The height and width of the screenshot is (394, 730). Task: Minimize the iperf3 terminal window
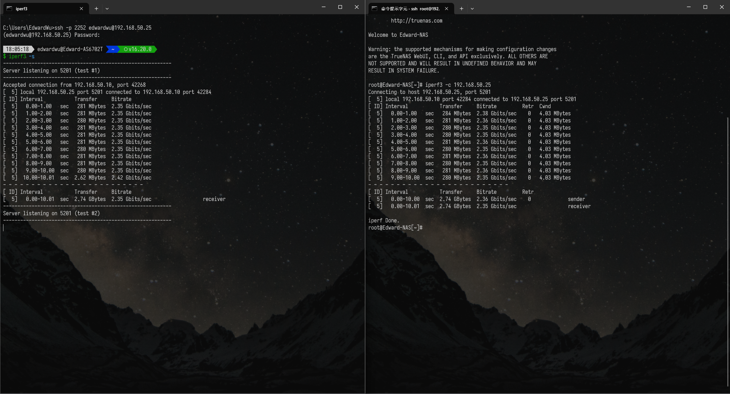323,7
